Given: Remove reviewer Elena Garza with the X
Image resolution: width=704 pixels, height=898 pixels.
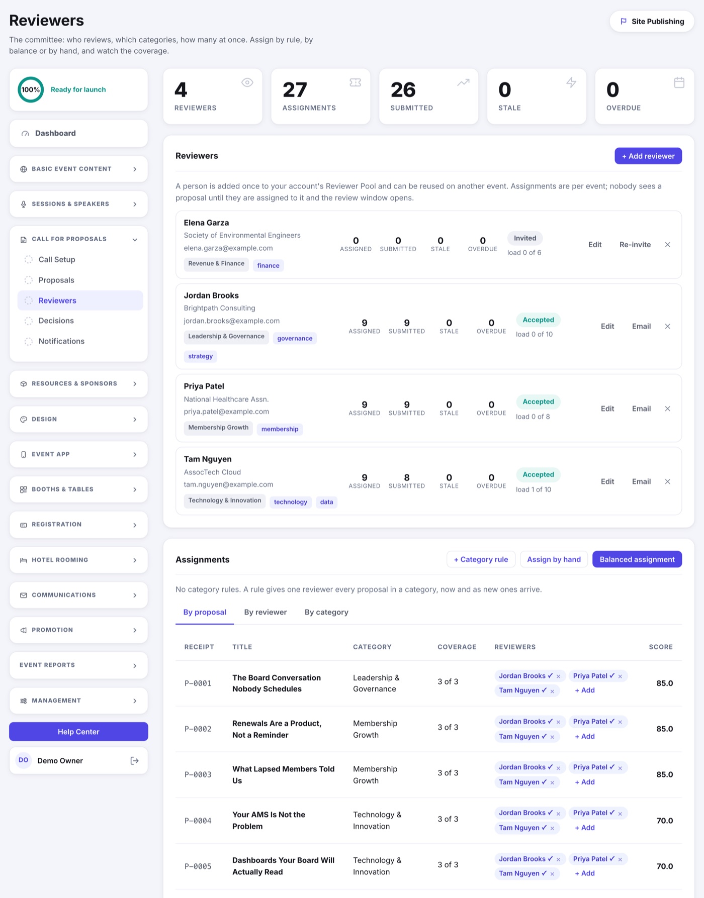Looking at the screenshot, I should (x=667, y=245).
